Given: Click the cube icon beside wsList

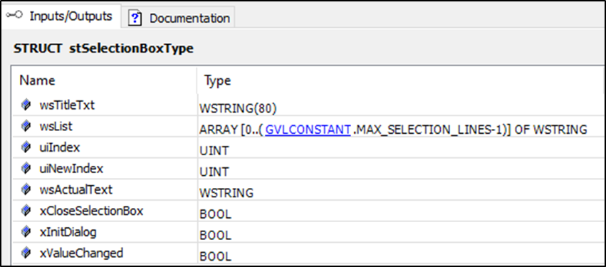Looking at the screenshot, I should [26, 126].
